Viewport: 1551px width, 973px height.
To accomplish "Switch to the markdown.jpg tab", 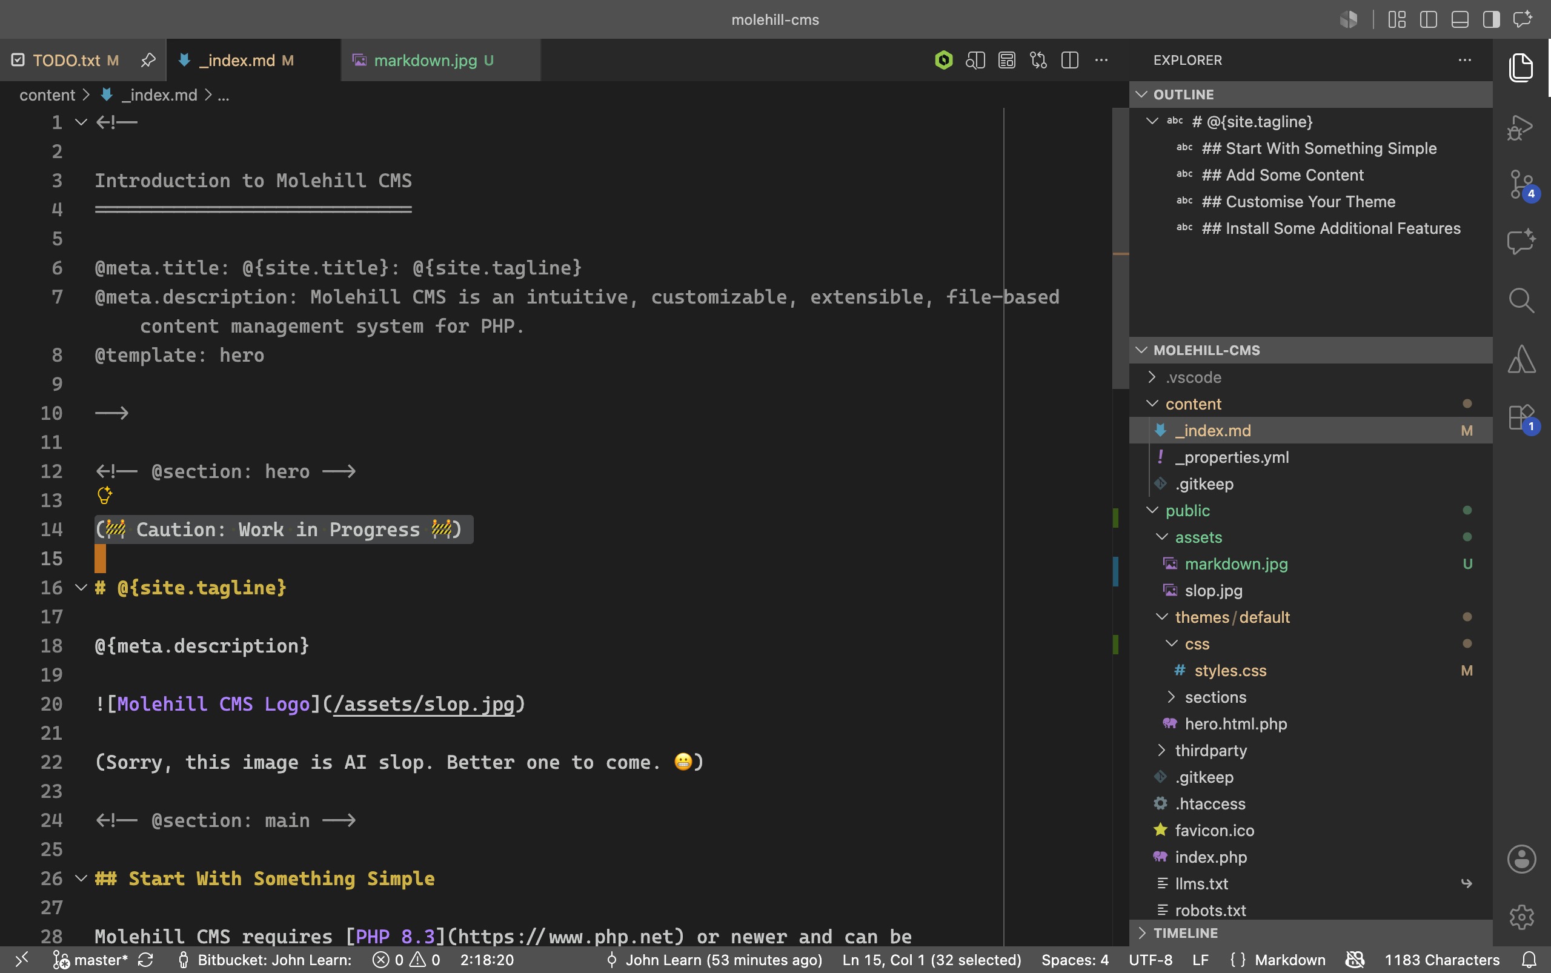I will pyautogui.click(x=441, y=60).
